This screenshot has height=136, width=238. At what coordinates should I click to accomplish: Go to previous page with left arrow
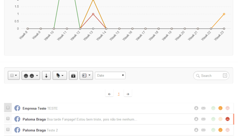coord(109,94)
